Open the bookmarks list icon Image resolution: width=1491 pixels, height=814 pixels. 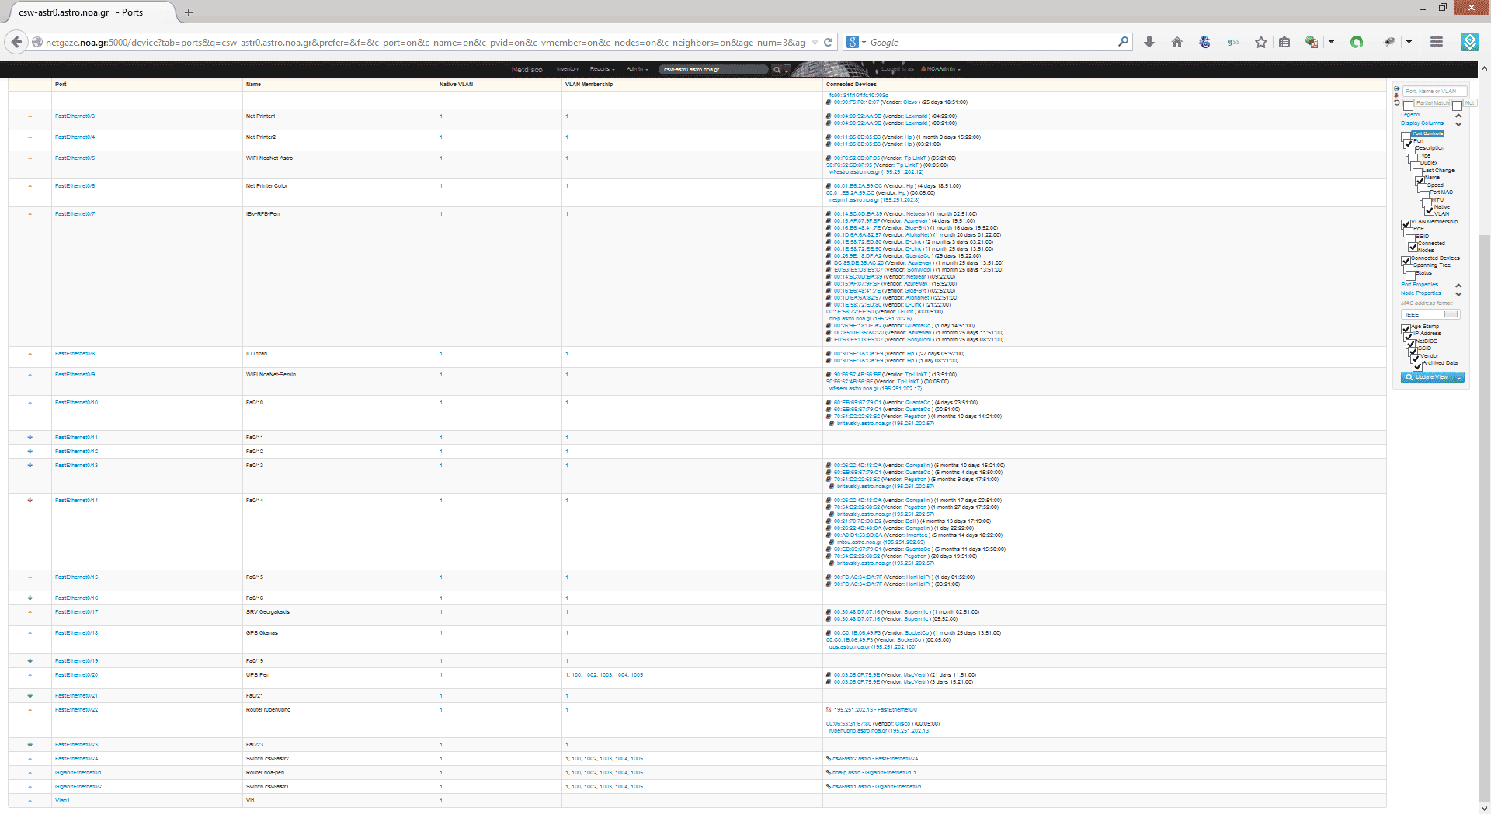coord(1284,43)
